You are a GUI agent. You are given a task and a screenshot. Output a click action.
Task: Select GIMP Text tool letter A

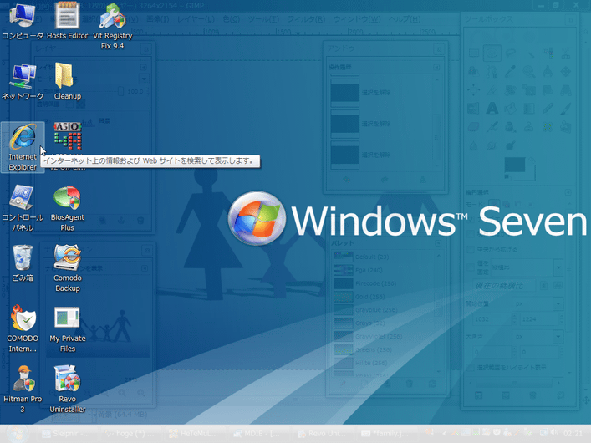point(492,108)
